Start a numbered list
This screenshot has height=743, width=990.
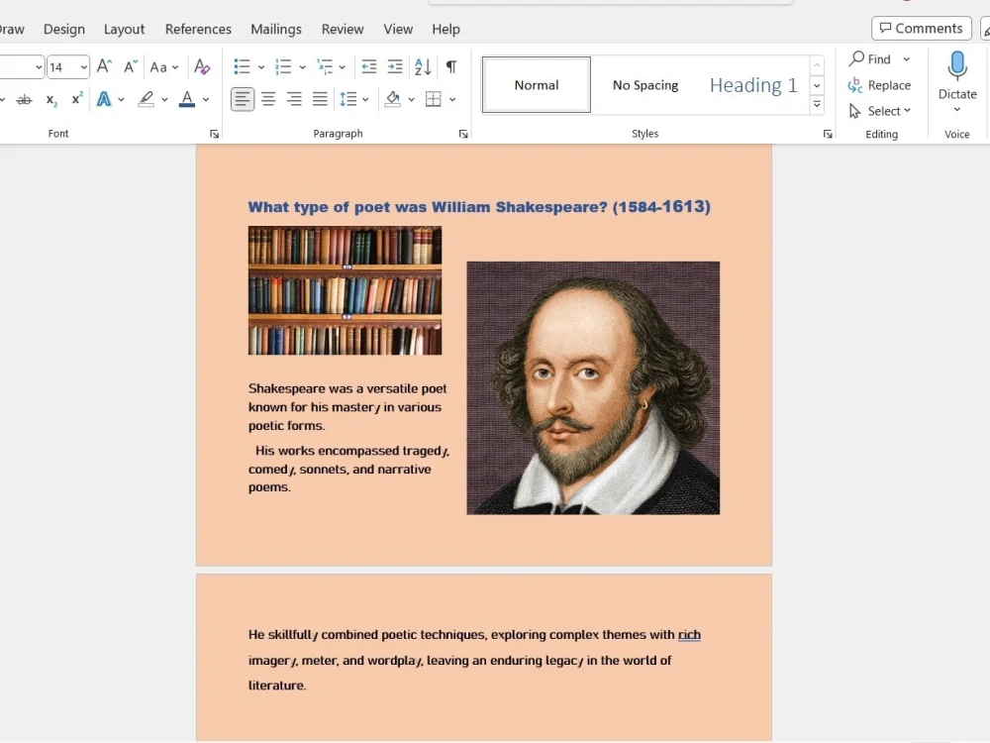point(283,66)
